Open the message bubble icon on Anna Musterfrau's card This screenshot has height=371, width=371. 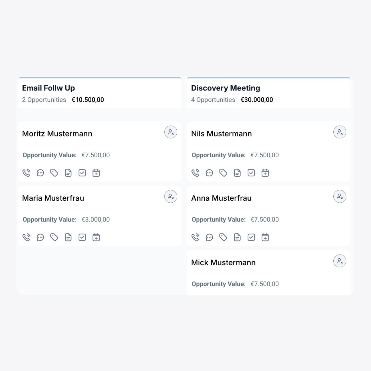pos(209,237)
